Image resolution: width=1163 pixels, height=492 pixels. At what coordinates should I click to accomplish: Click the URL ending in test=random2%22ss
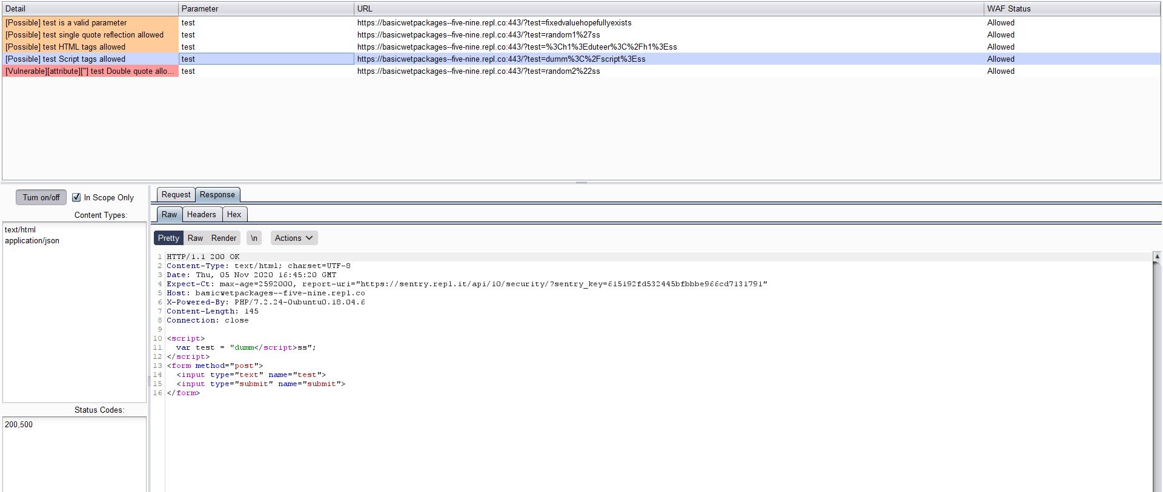click(x=479, y=71)
